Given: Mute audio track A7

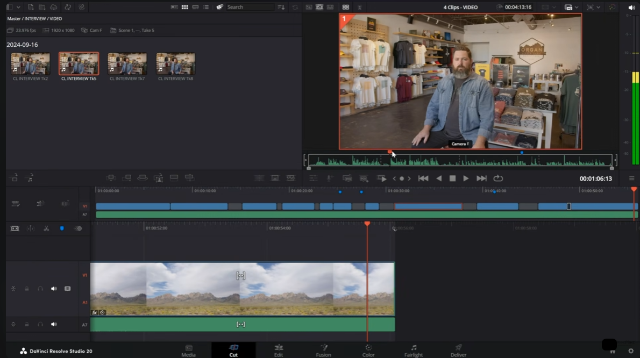Looking at the screenshot, I should pyautogui.click(x=54, y=325).
